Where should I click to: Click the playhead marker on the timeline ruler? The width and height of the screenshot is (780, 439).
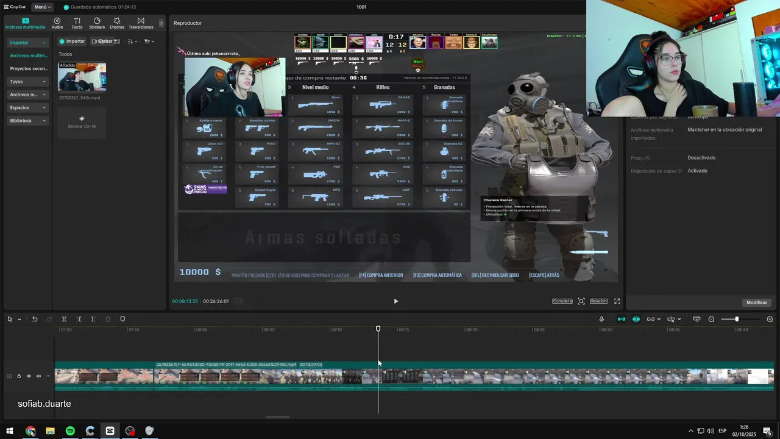point(378,329)
